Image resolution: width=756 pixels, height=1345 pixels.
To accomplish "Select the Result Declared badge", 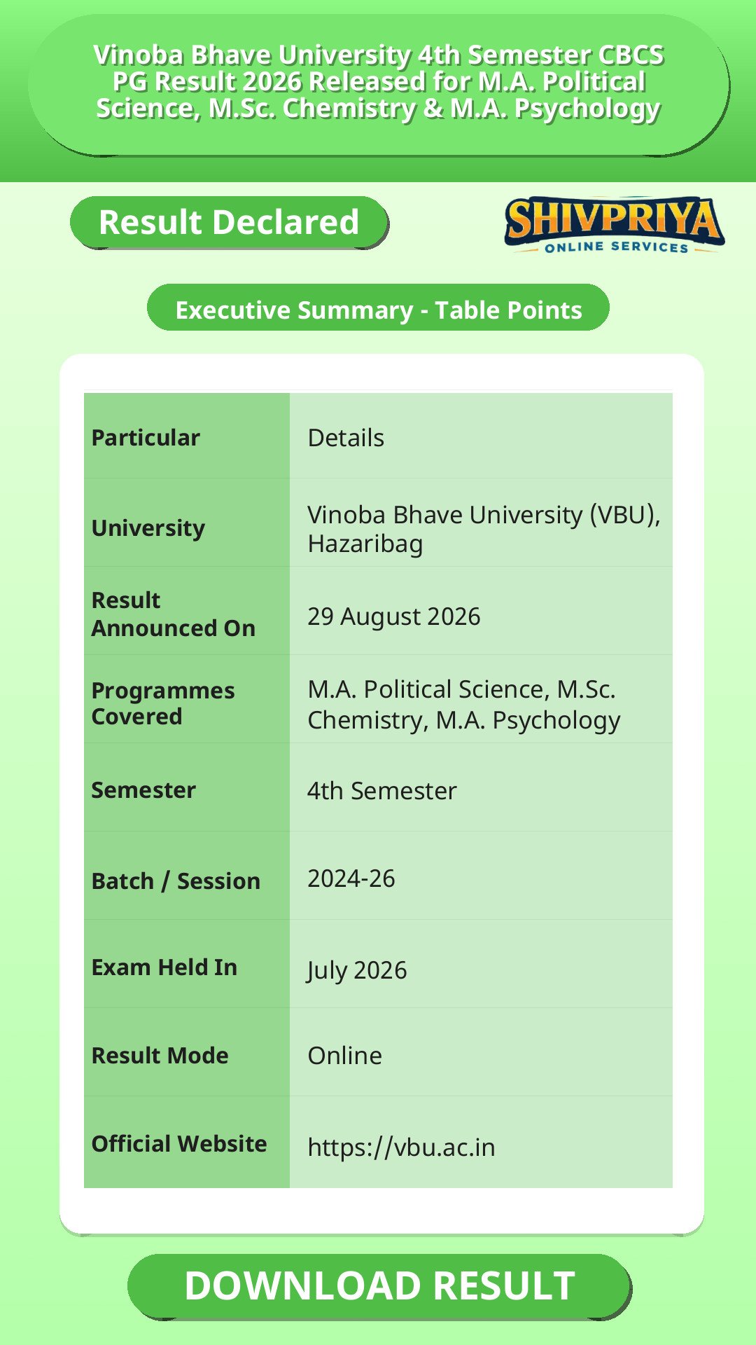I will tap(229, 222).
